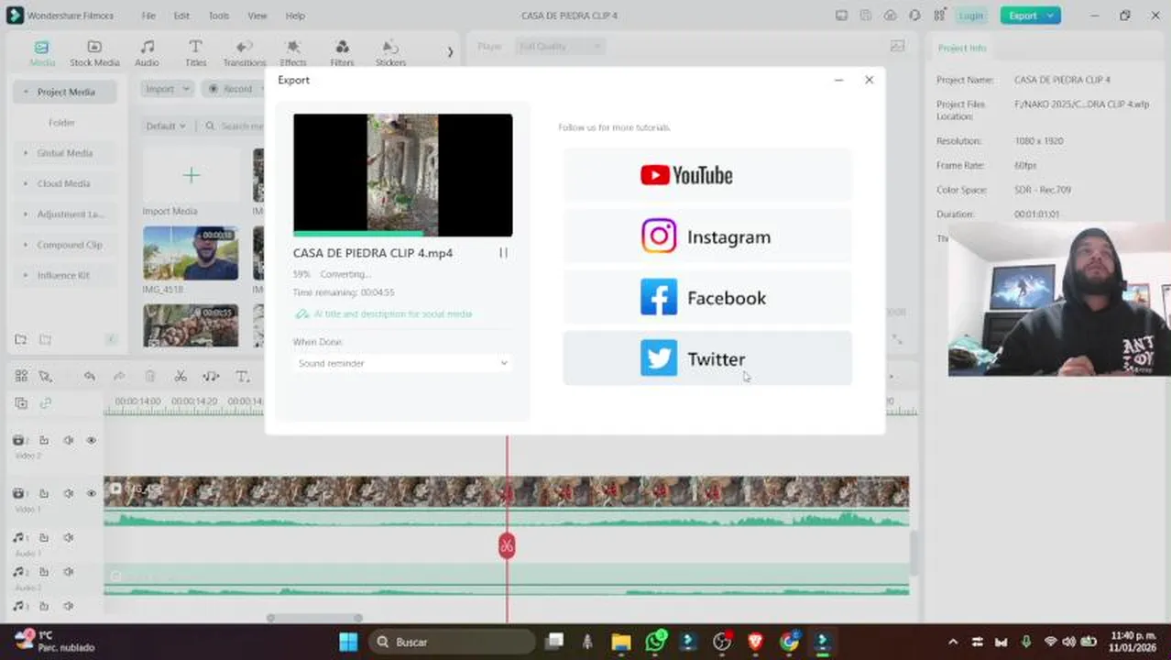Open the Tools menu
Viewport: 1171px width, 660px height.
(x=218, y=16)
